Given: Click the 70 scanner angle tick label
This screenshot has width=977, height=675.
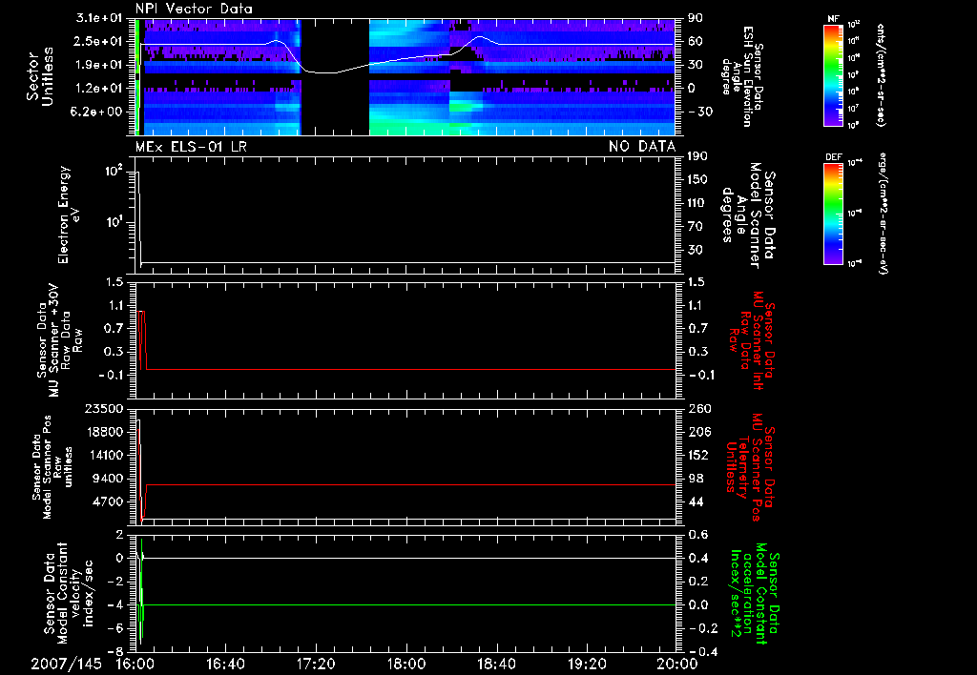Looking at the screenshot, I should [x=695, y=227].
